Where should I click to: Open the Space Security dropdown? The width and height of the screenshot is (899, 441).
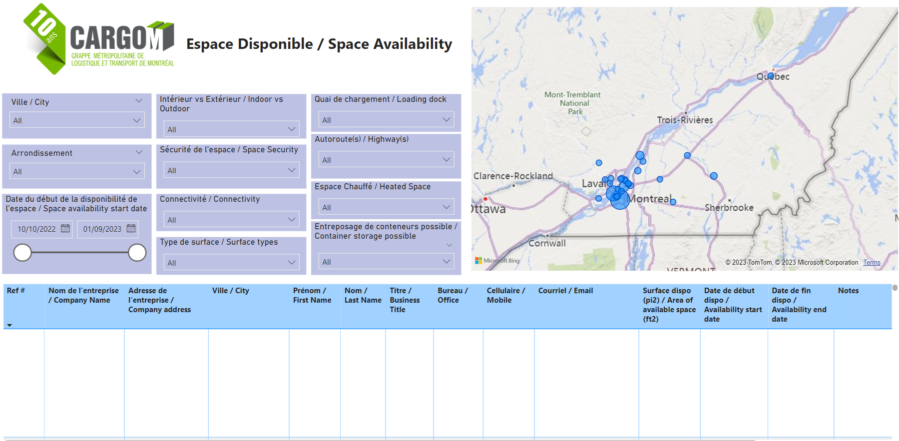point(231,170)
